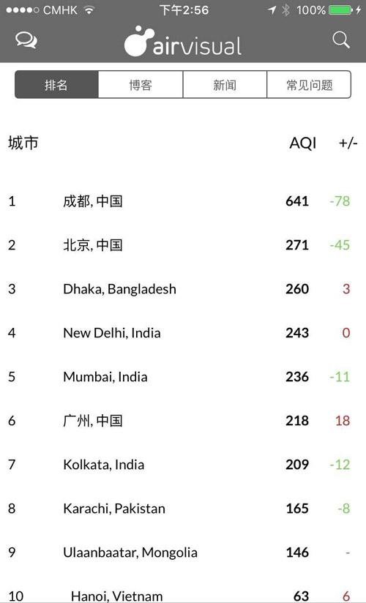Select Ulaanbaatar, Mongolia entry
This screenshot has width=366, height=603.
click(x=183, y=553)
